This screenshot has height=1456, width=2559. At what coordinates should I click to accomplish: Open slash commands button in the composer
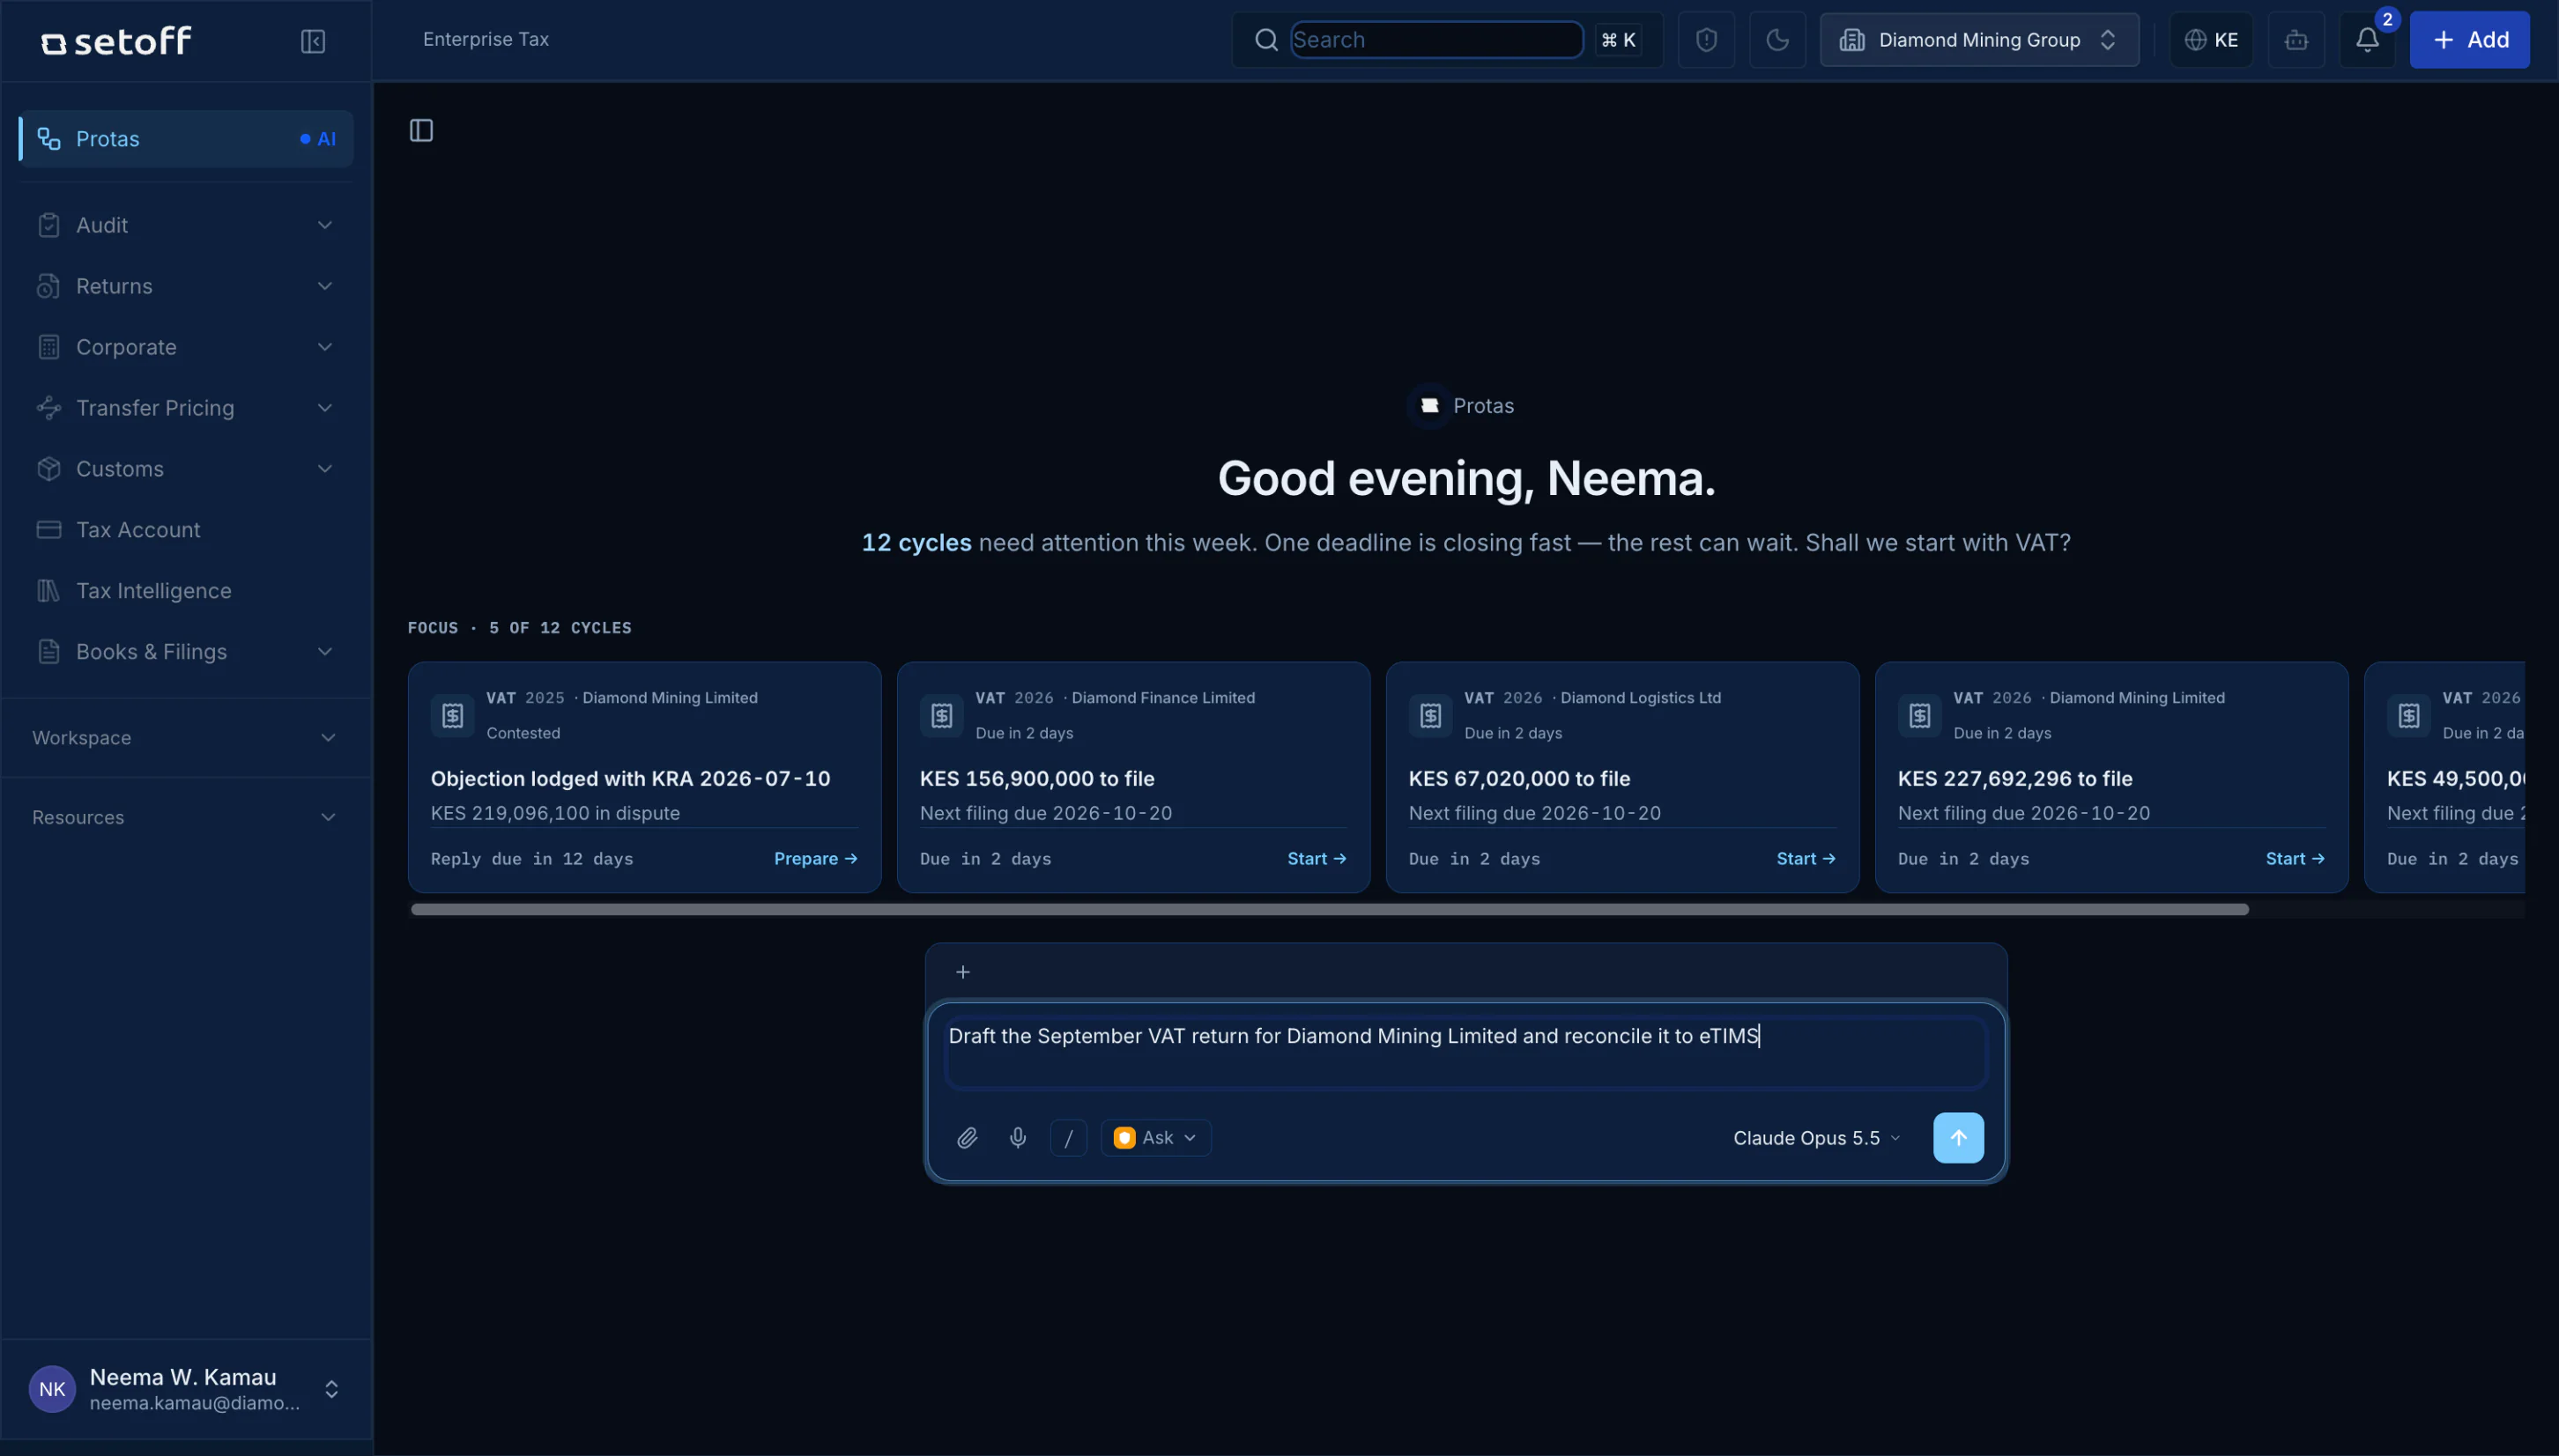pyautogui.click(x=1068, y=1138)
